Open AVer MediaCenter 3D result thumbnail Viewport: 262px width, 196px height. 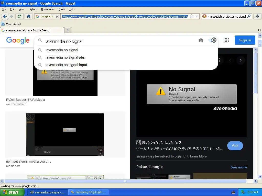(65, 177)
